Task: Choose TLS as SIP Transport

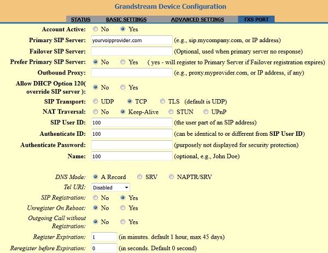Action: pos(162,101)
